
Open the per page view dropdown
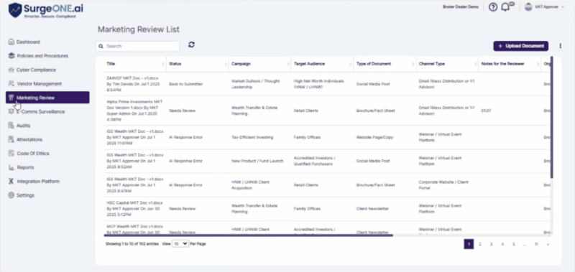(180, 243)
